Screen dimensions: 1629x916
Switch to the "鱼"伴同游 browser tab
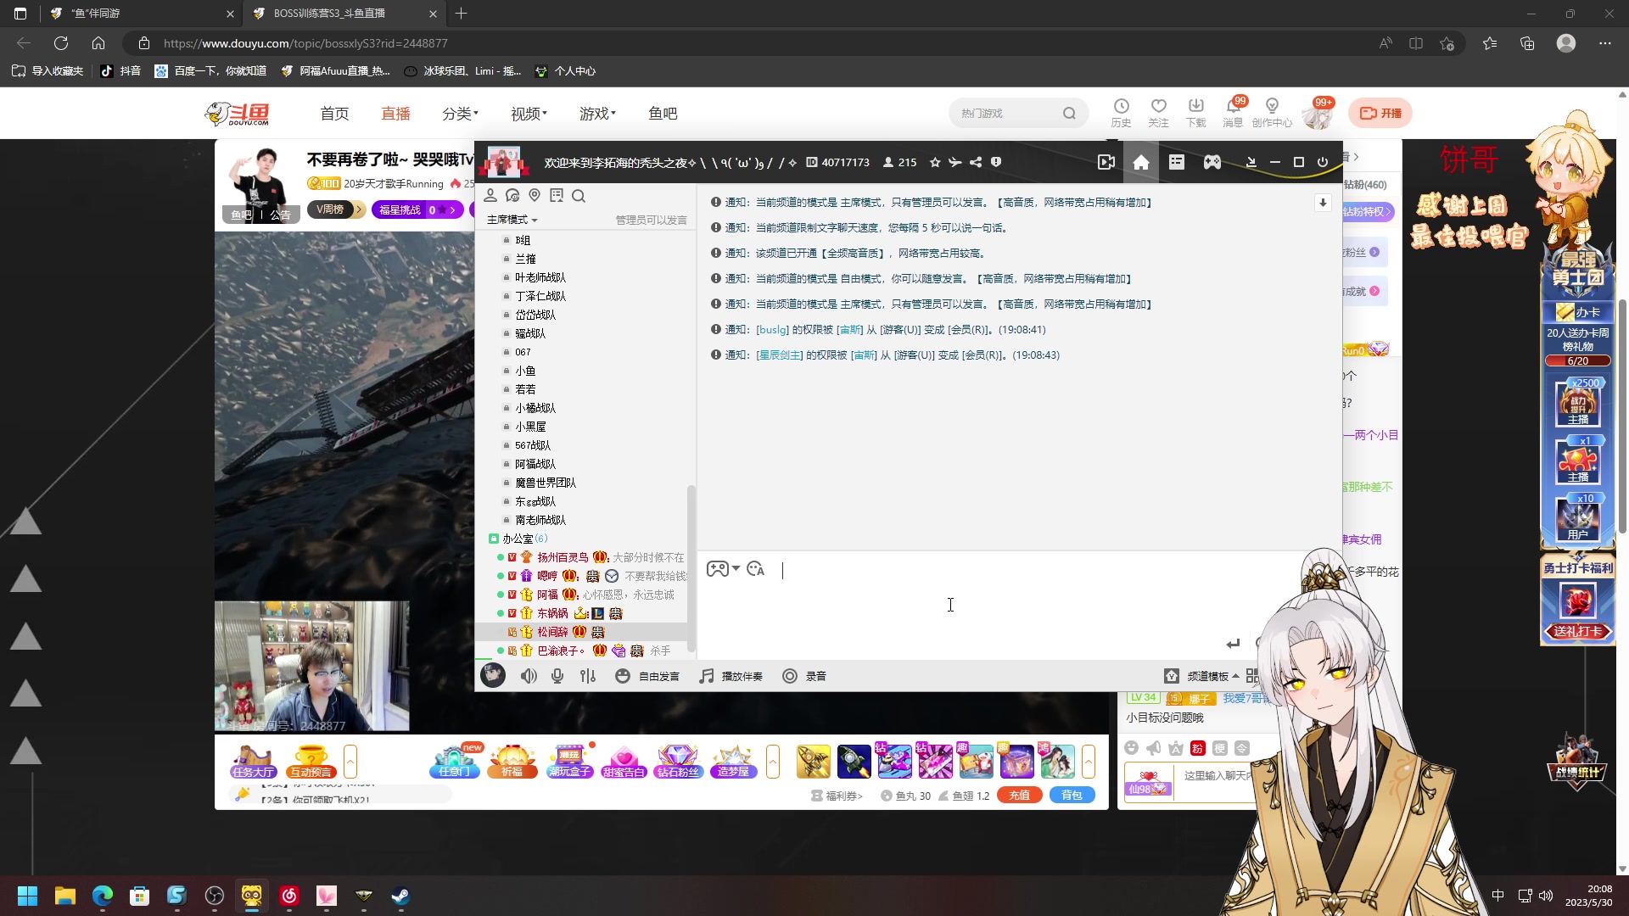click(x=140, y=14)
